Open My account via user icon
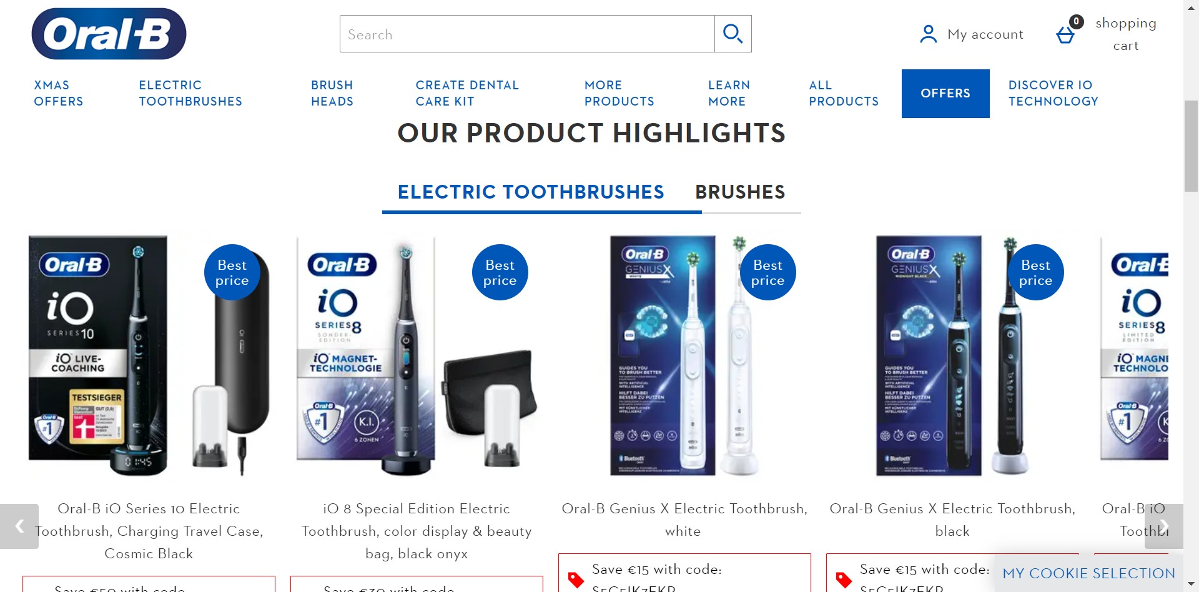1199x592 pixels. click(929, 34)
